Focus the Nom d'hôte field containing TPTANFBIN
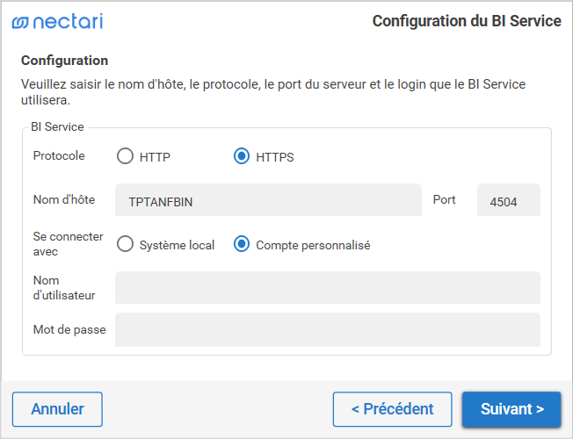 [x=268, y=201]
